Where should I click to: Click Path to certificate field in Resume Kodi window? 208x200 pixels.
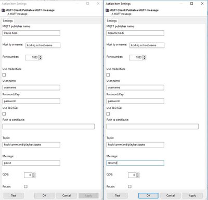pyautogui.click(x=152, y=127)
